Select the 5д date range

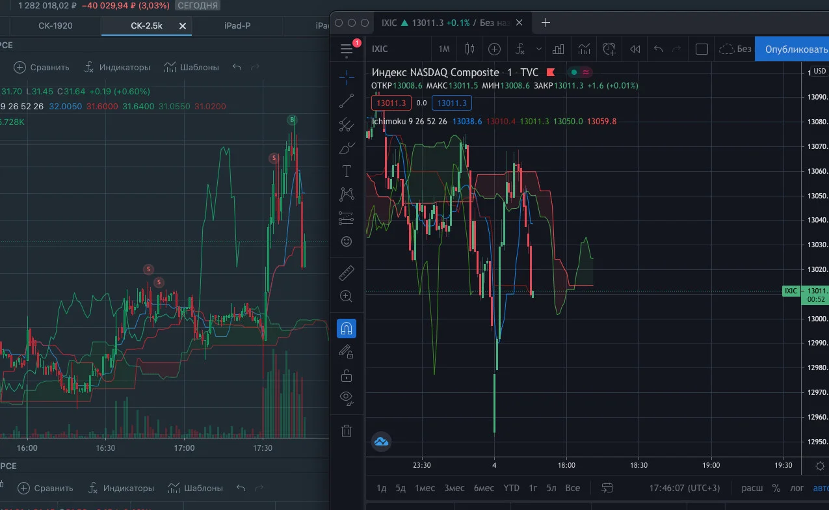tap(401, 488)
